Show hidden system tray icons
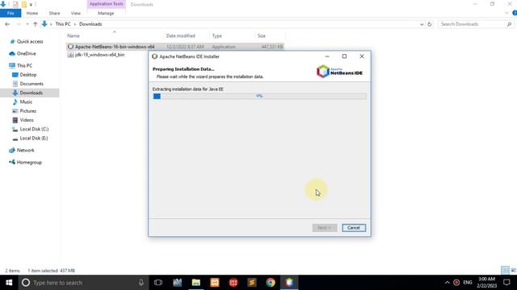The width and height of the screenshot is (517, 290). (x=447, y=283)
